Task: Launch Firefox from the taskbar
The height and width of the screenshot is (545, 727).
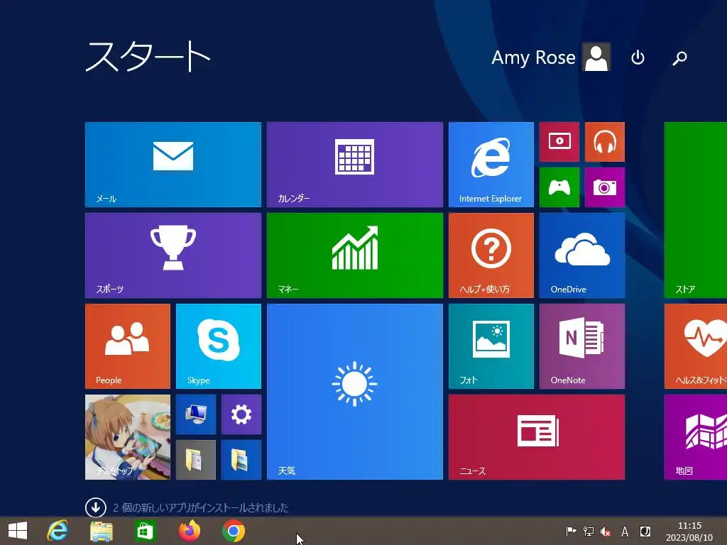Action: click(x=189, y=531)
